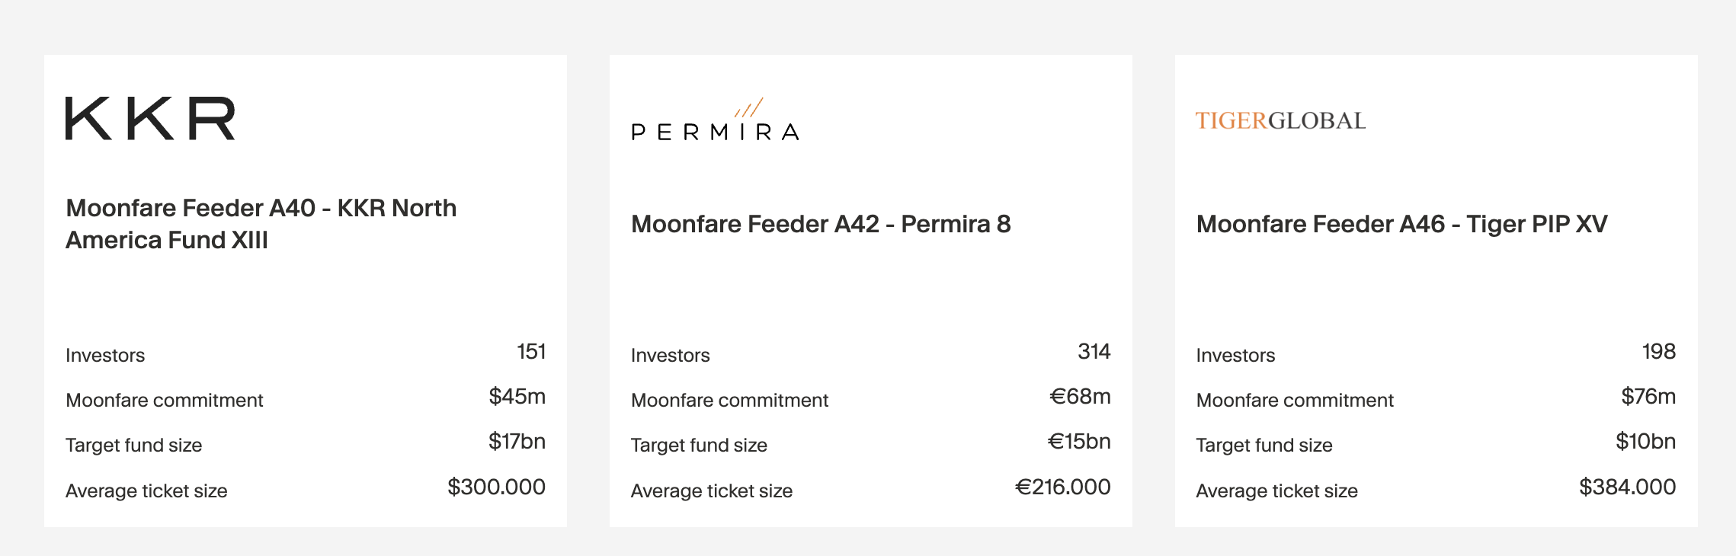Image resolution: width=1736 pixels, height=556 pixels.
Task: Click the Permira logo
Action: click(715, 122)
